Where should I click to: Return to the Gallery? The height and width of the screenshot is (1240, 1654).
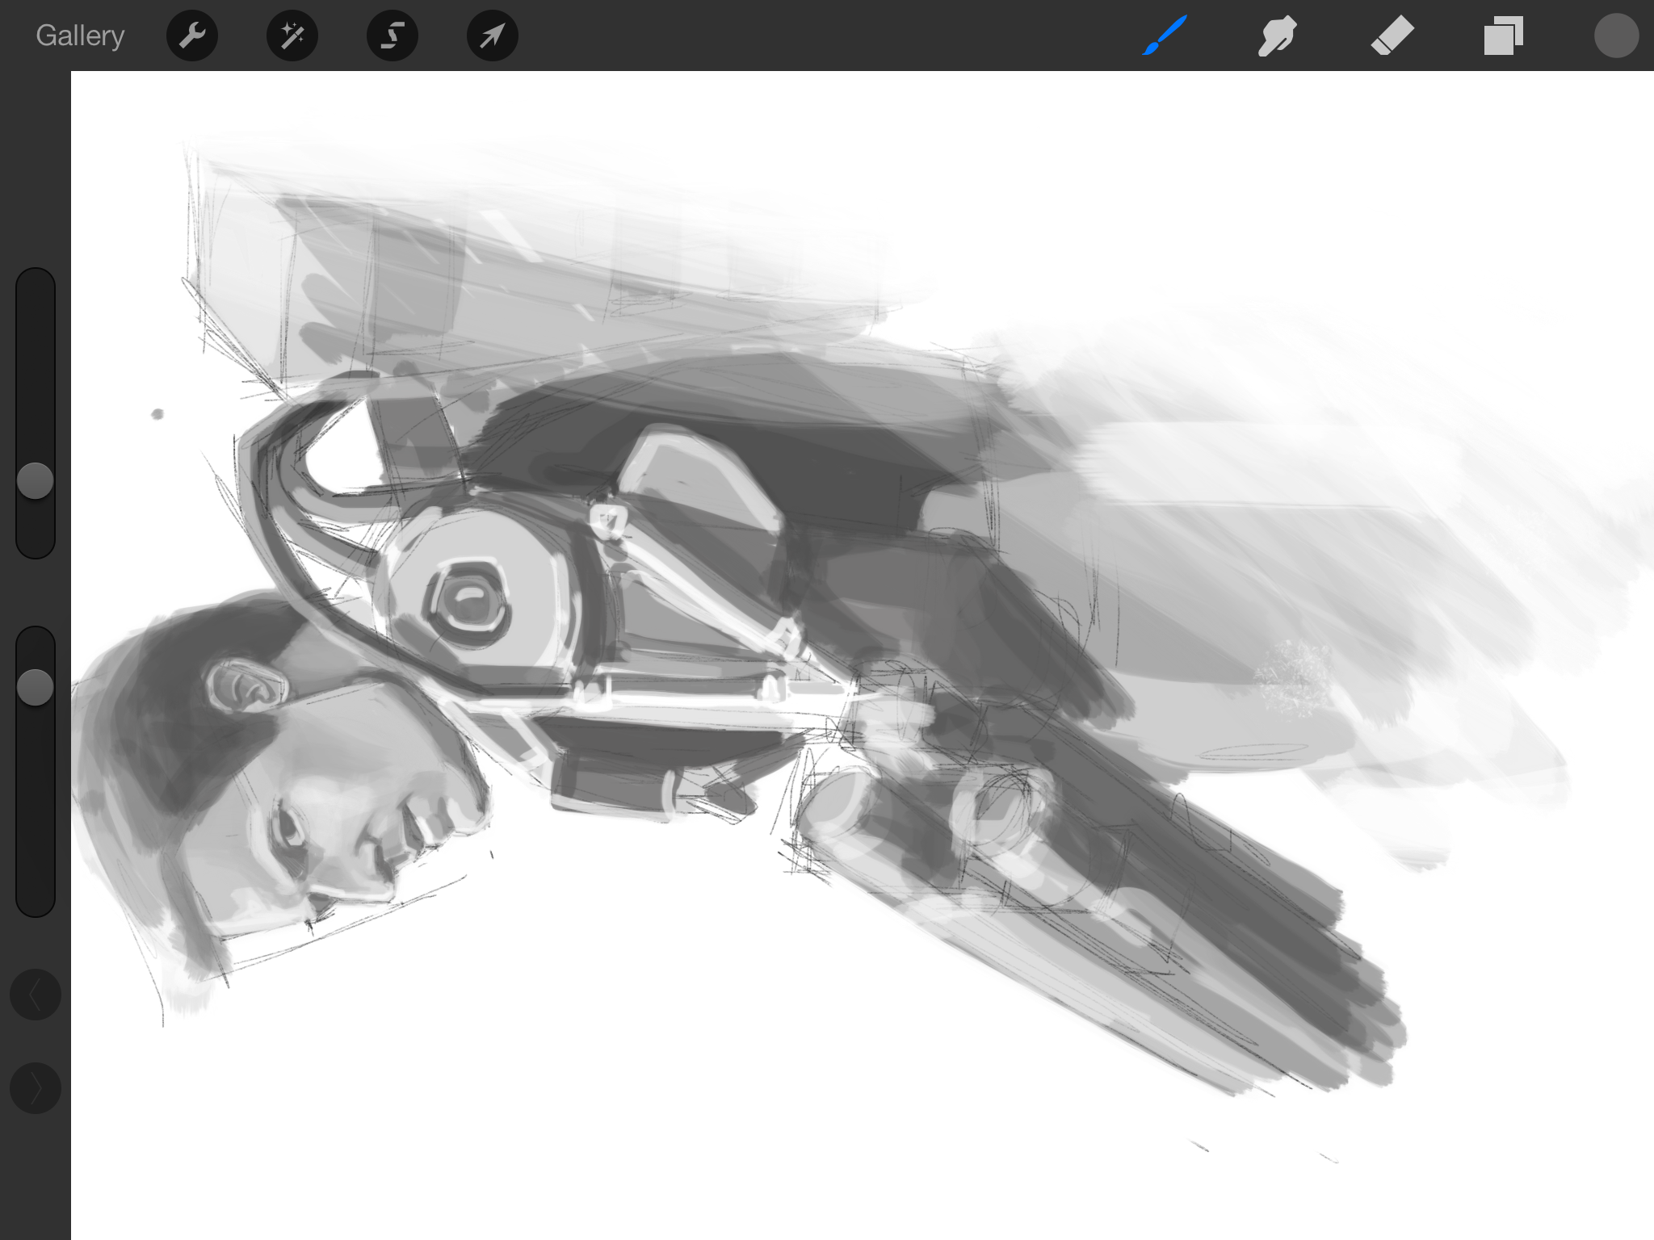(x=80, y=36)
